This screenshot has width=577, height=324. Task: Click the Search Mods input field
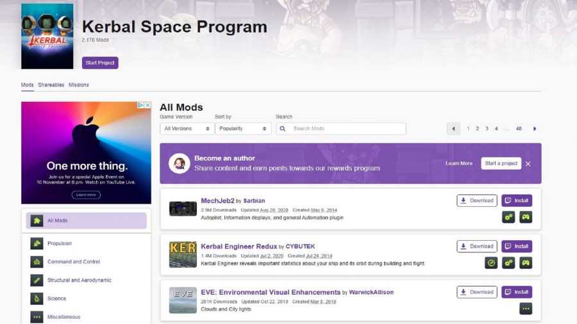[347, 129]
